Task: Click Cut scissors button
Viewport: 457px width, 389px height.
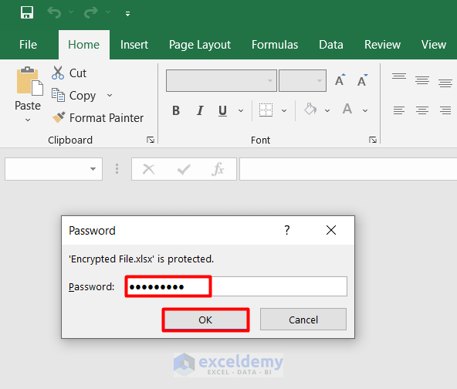Action: (69, 73)
